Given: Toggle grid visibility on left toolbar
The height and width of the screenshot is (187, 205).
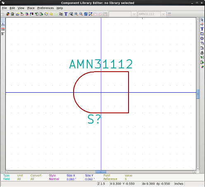Looking at the screenshot, I should point(3,20).
